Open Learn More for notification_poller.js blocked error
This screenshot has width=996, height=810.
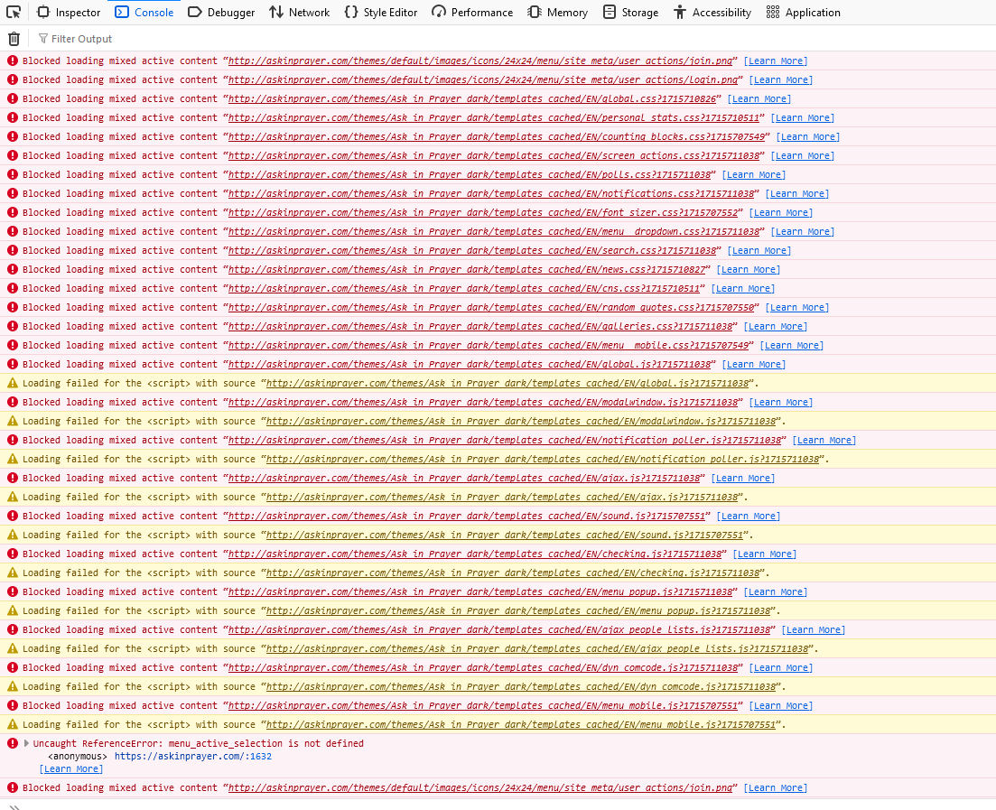click(x=824, y=441)
